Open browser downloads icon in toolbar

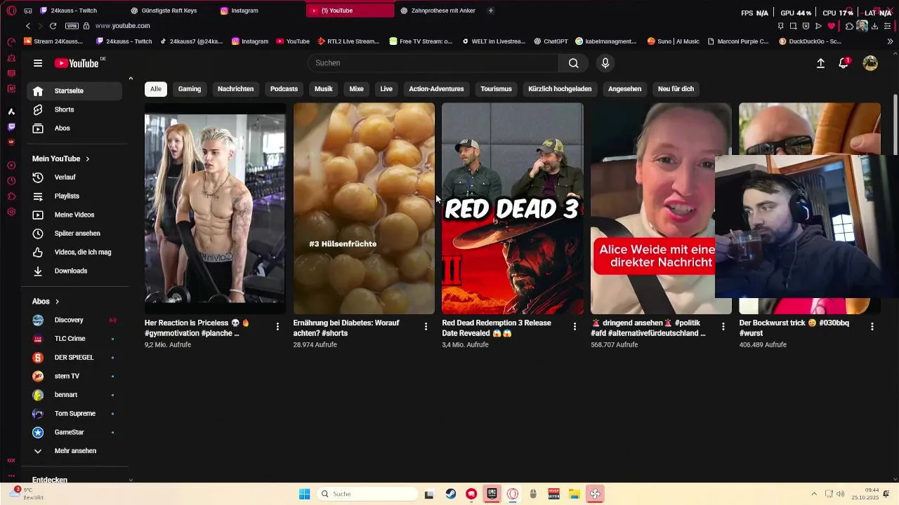(x=874, y=26)
